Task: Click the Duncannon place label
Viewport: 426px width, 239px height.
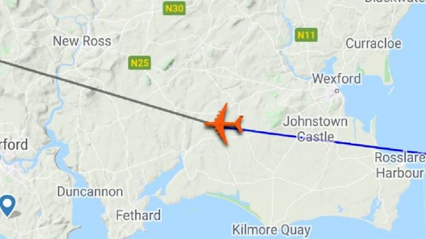Action: click(90, 192)
